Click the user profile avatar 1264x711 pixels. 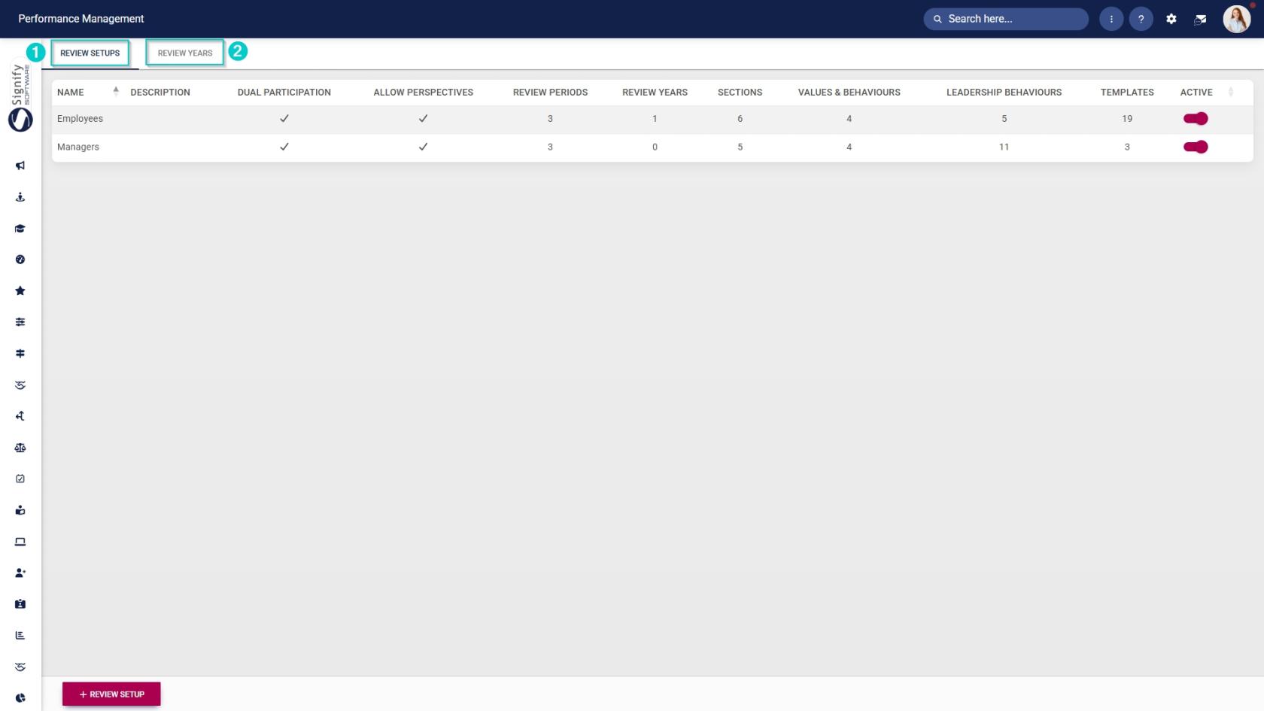point(1236,19)
